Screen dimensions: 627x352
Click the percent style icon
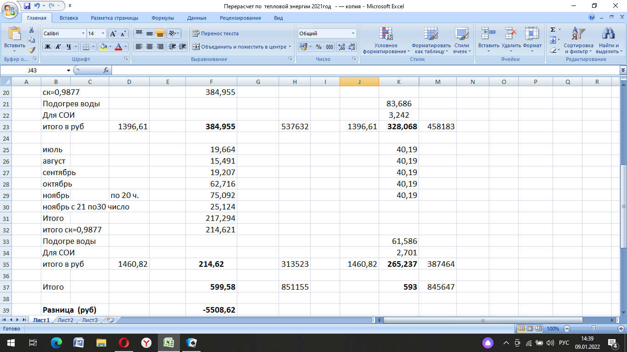click(319, 47)
